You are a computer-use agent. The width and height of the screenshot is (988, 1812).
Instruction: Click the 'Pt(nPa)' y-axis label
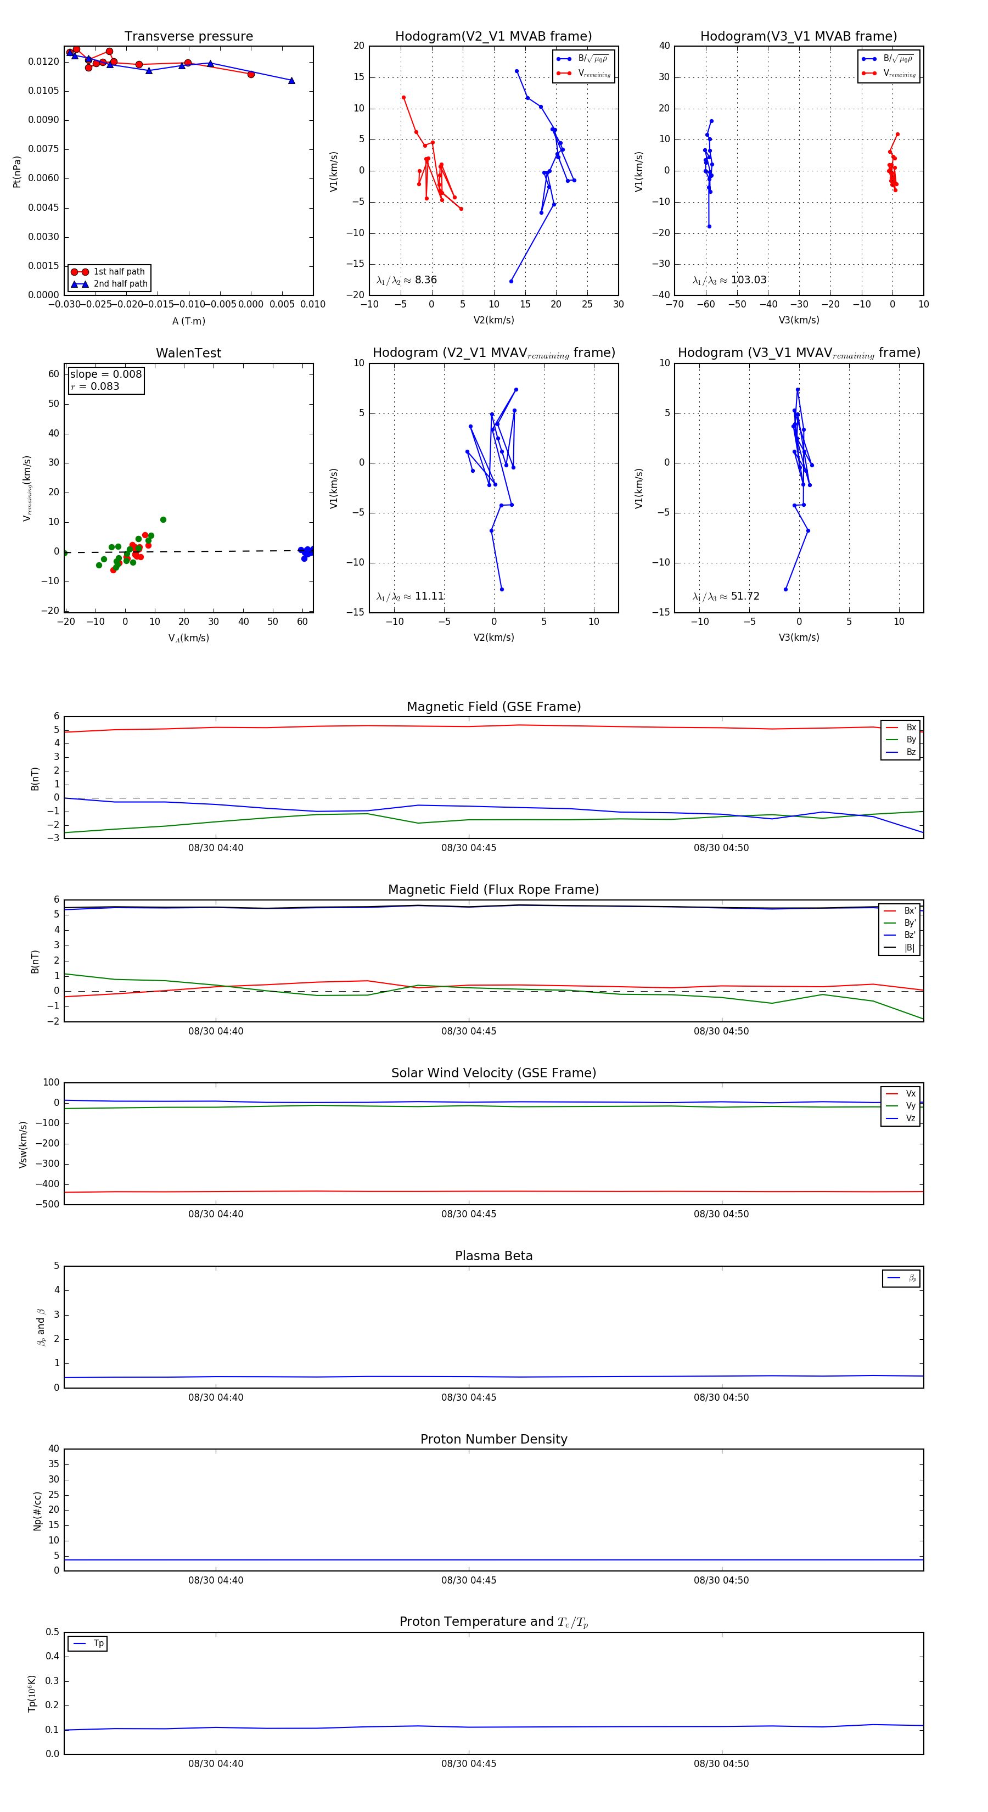tap(17, 171)
